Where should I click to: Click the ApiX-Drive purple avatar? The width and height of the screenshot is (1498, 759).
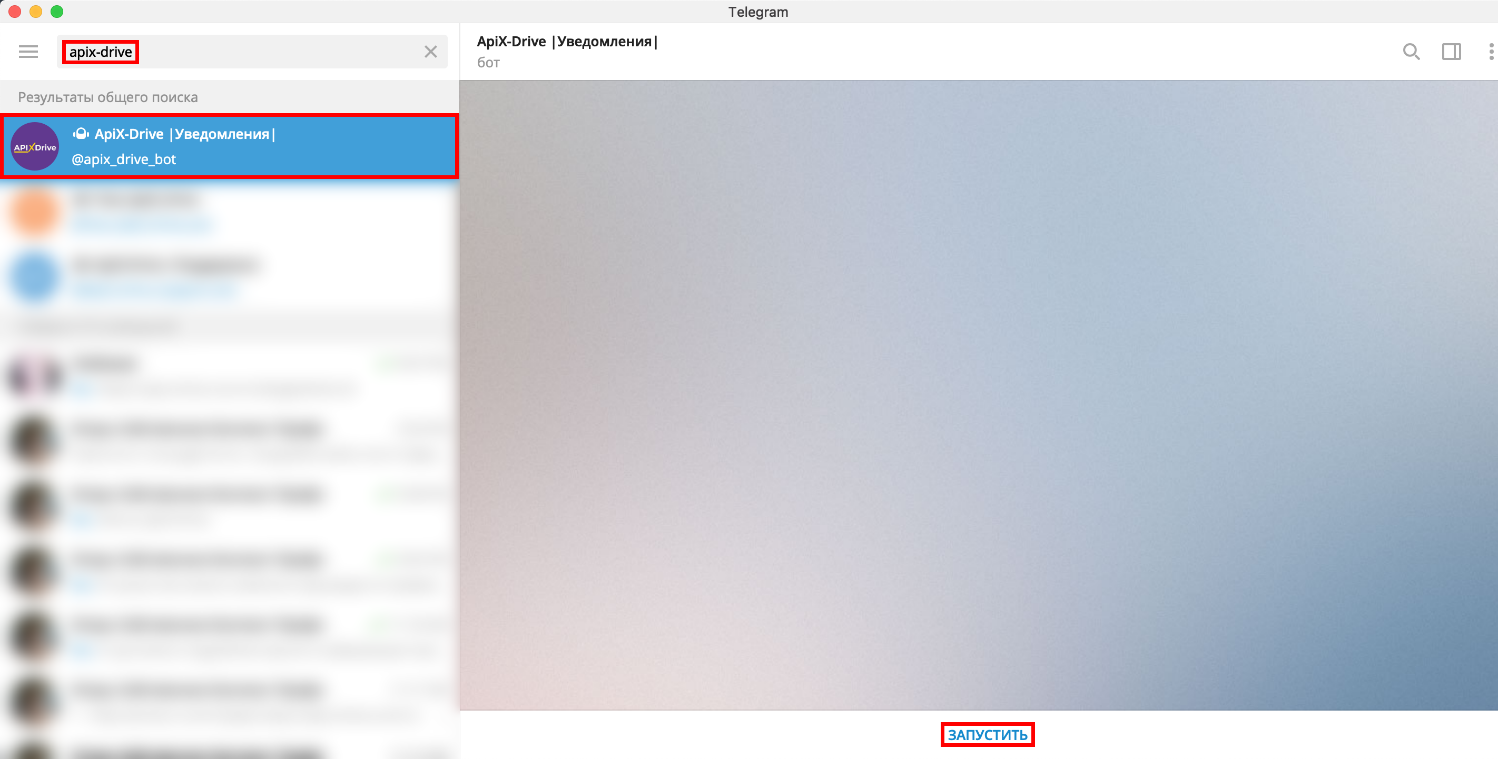coord(35,146)
